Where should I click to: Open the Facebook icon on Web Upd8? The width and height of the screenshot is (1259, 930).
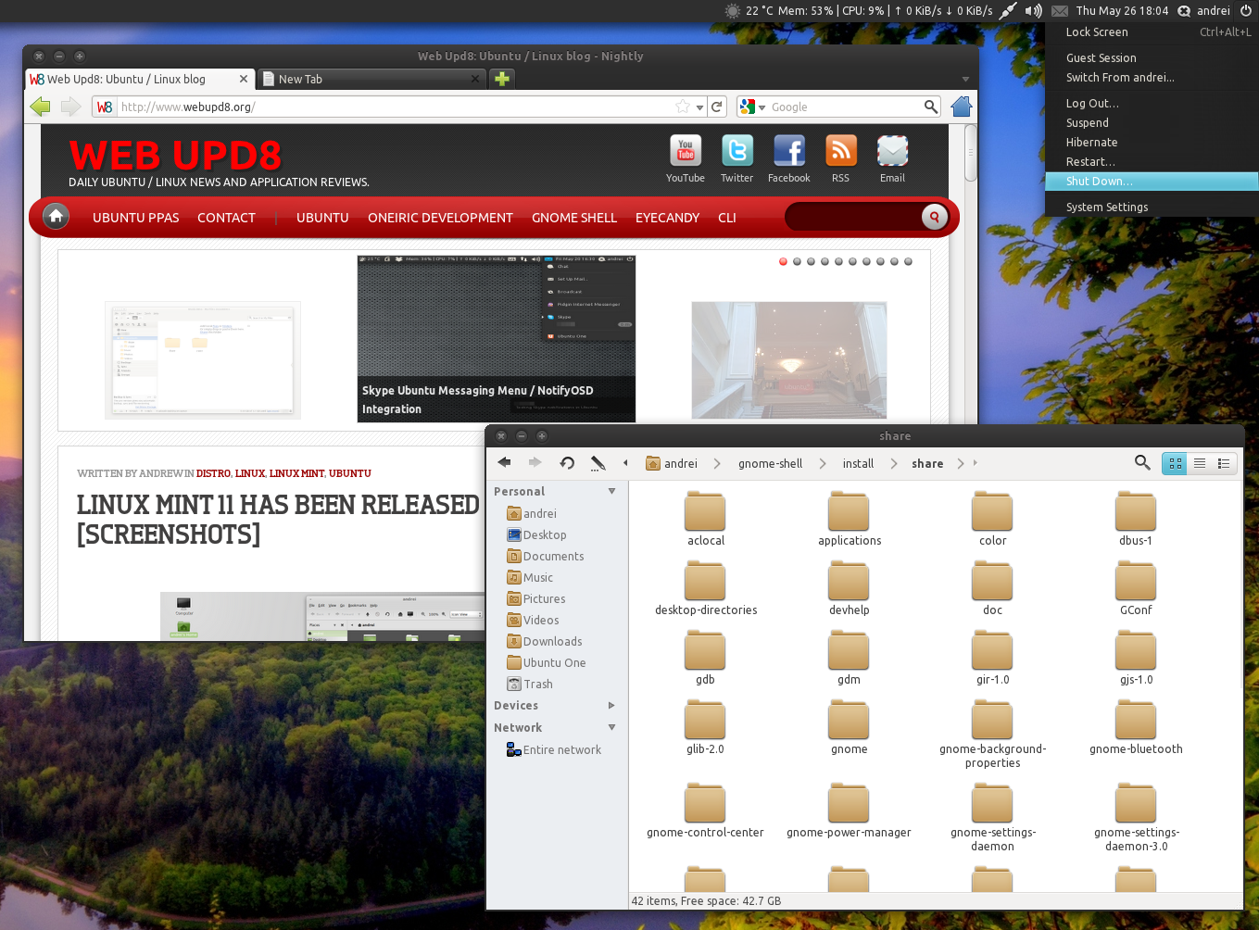[789, 151]
